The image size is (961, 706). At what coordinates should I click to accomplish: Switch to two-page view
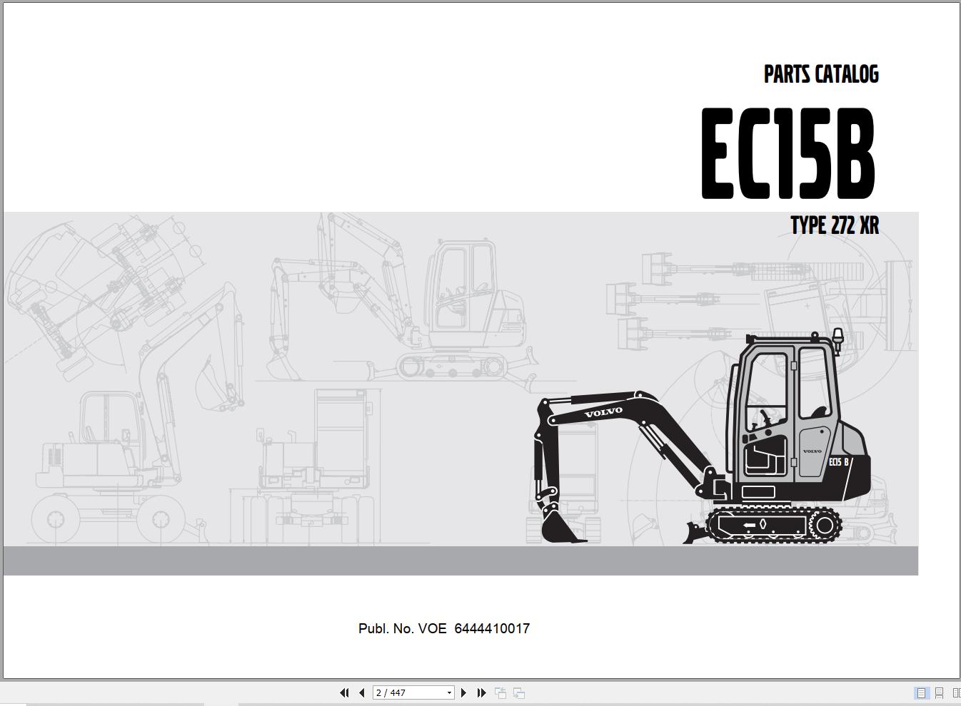[x=957, y=692]
